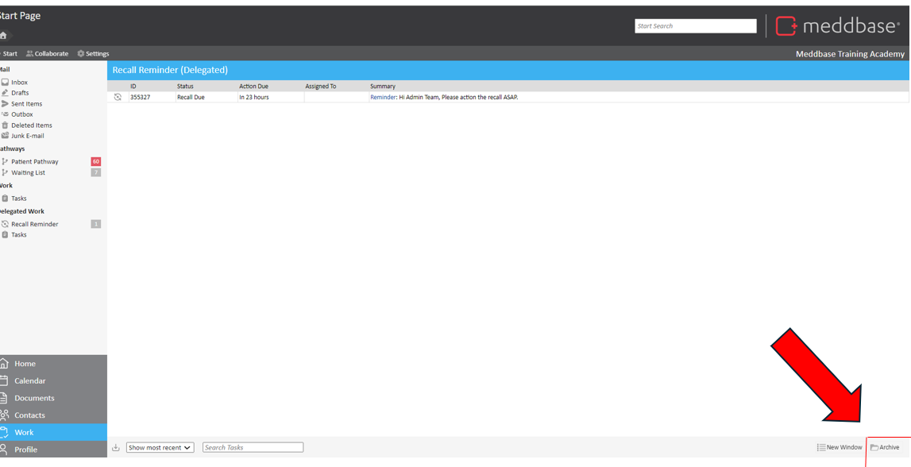Expand the Show most recent dropdown
This screenshot has width=911, height=467.
tap(160, 448)
